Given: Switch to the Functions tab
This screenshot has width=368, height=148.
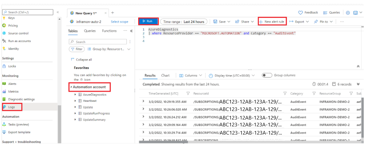Looking at the screenshot, I should pyautogui.click(x=109, y=31).
